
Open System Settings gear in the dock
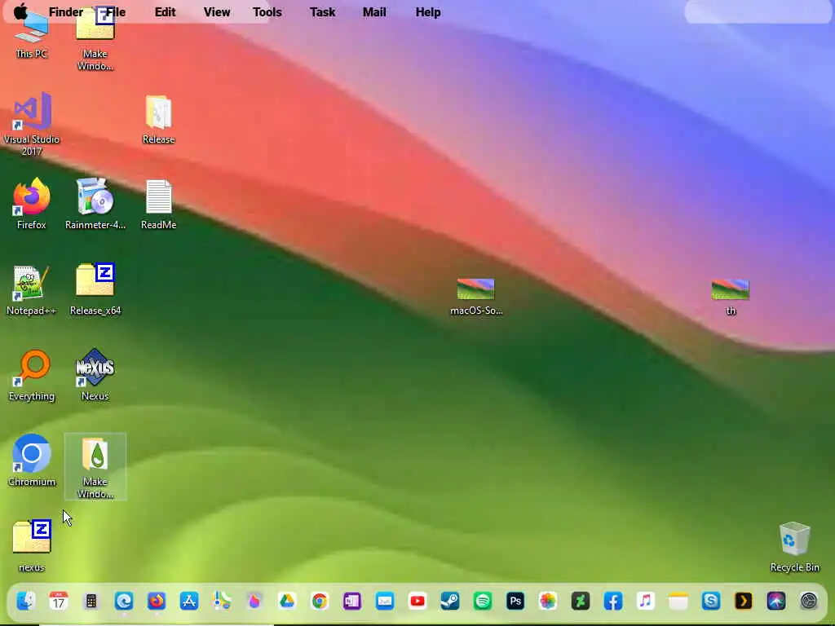(809, 601)
